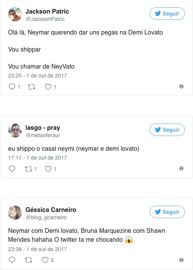Open the @blog_gcarneiro handle link
This screenshot has height=270, width=193.
[46, 217]
